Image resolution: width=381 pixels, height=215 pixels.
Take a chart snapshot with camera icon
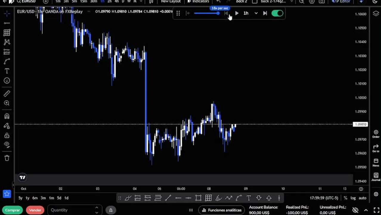pos(322,1)
